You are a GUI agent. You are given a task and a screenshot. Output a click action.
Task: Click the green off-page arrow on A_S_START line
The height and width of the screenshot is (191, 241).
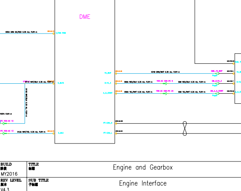point(217,93)
